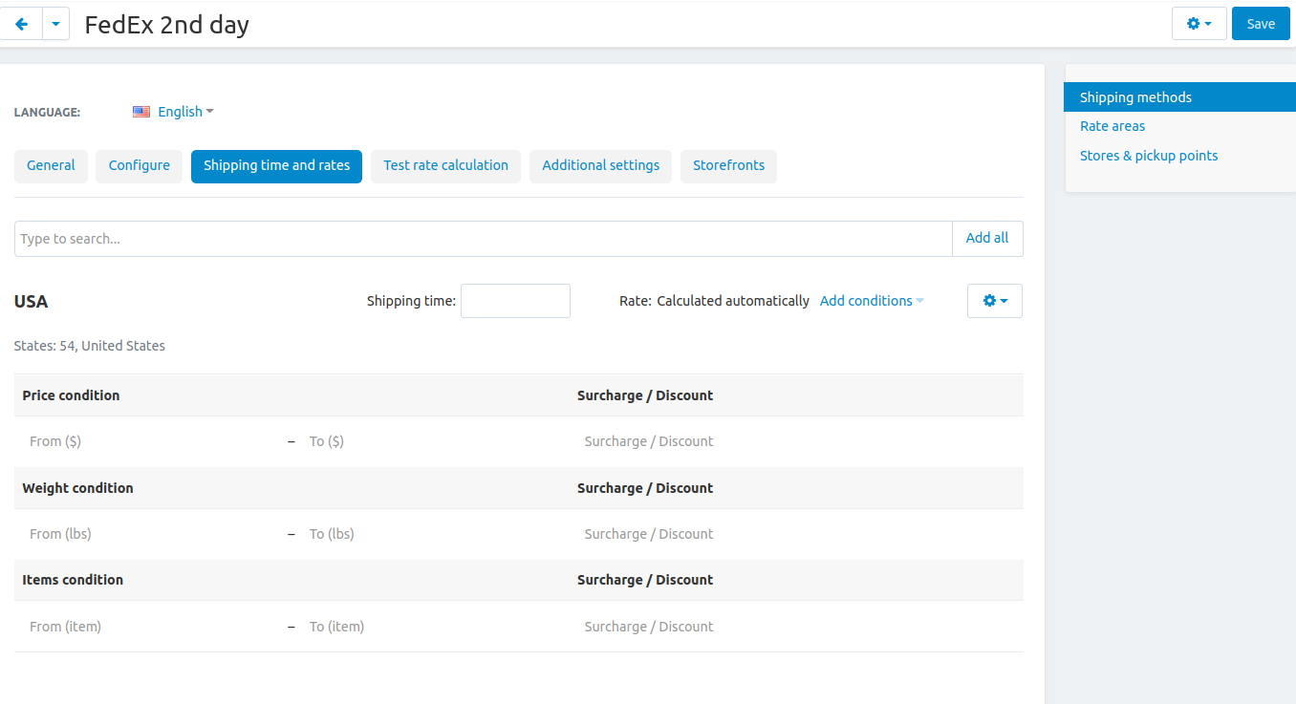Image resolution: width=1296 pixels, height=704 pixels.
Task: Click Weight condition To (lbs) field
Action: click(x=430, y=534)
